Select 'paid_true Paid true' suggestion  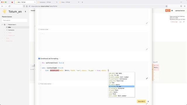tap(122, 81)
